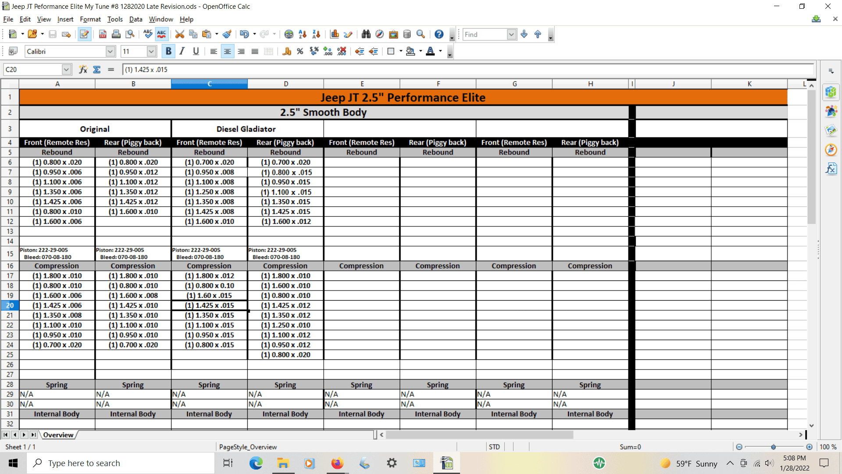Run the Spelling check icon
The height and width of the screenshot is (474, 842).
pyautogui.click(x=148, y=34)
